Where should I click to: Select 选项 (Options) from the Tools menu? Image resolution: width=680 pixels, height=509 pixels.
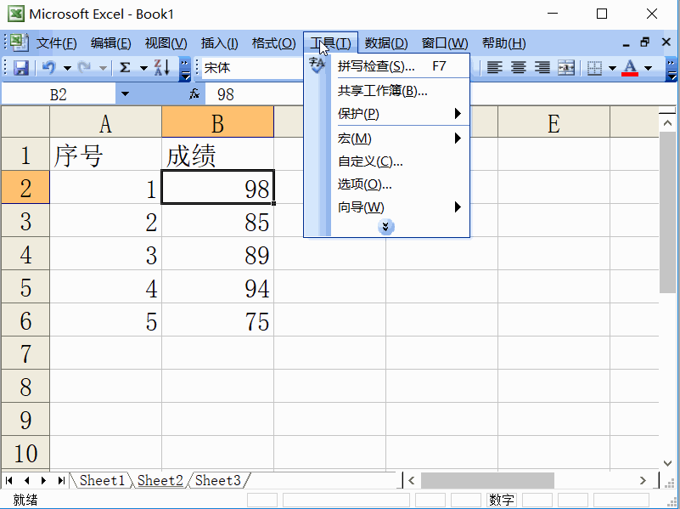[x=365, y=185]
